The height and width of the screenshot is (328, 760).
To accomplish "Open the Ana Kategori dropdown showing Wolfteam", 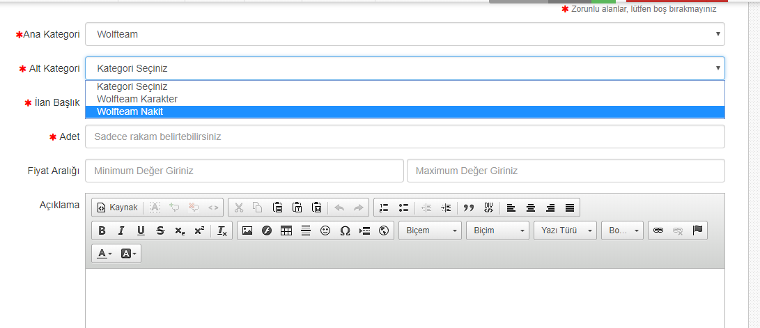I will pyautogui.click(x=405, y=34).
